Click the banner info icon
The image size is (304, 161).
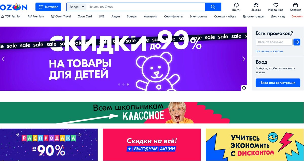click(x=244, y=88)
